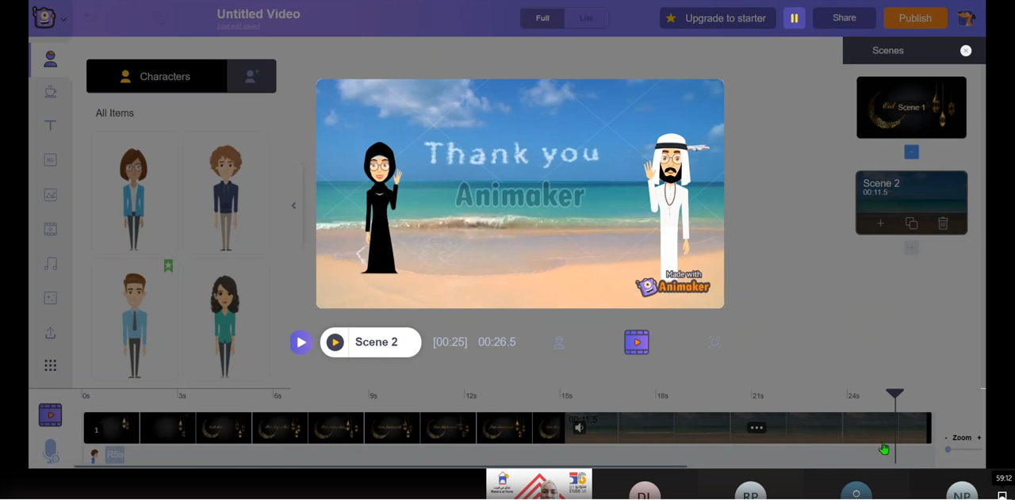Open the character timeline icon under the canvas
The height and width of the screenshot is (500, 1015).
tap(559, 342)
